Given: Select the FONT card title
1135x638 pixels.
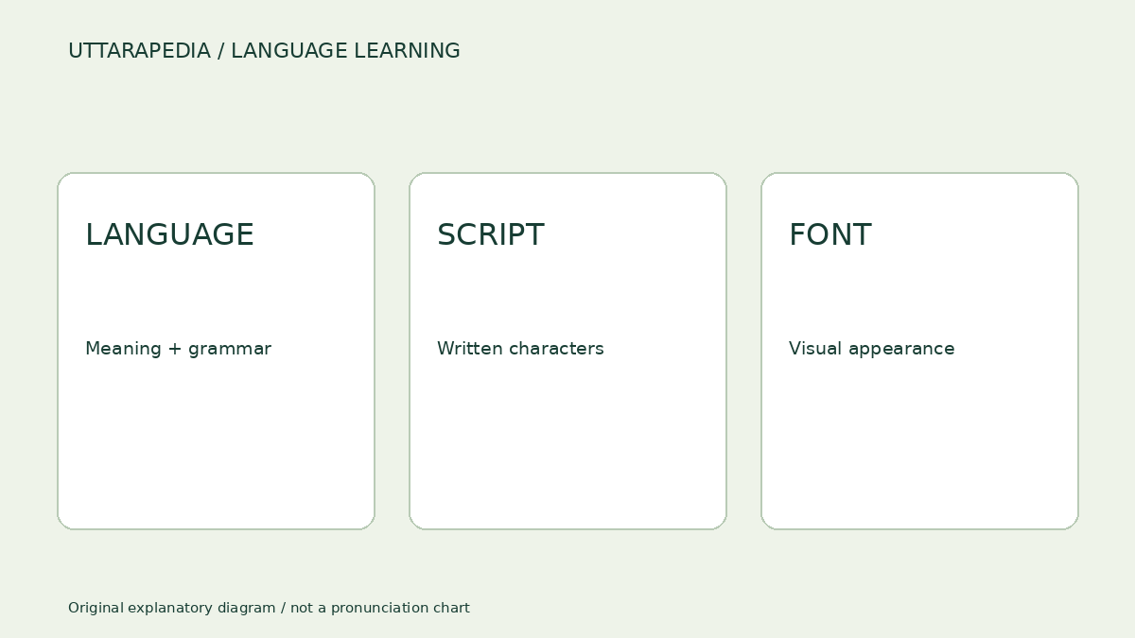Looking at the screenshot, I should click(x=829, y=235).
